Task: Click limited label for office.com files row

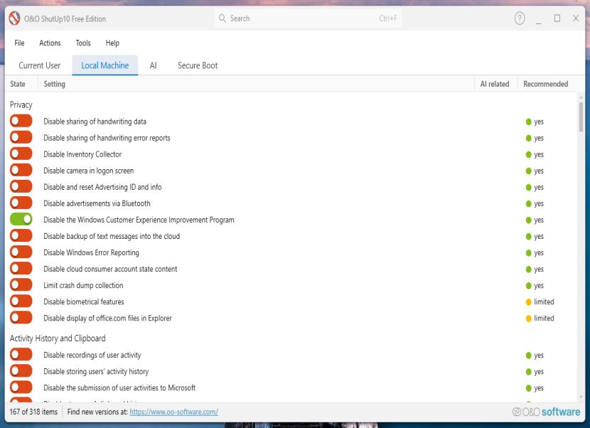Action: [x=544, y=318]
